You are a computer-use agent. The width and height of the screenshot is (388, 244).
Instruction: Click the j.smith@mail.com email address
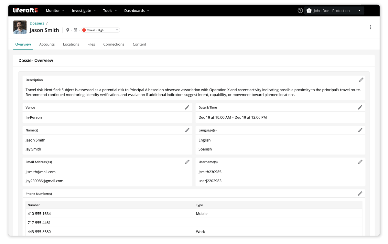coord(40,172)
